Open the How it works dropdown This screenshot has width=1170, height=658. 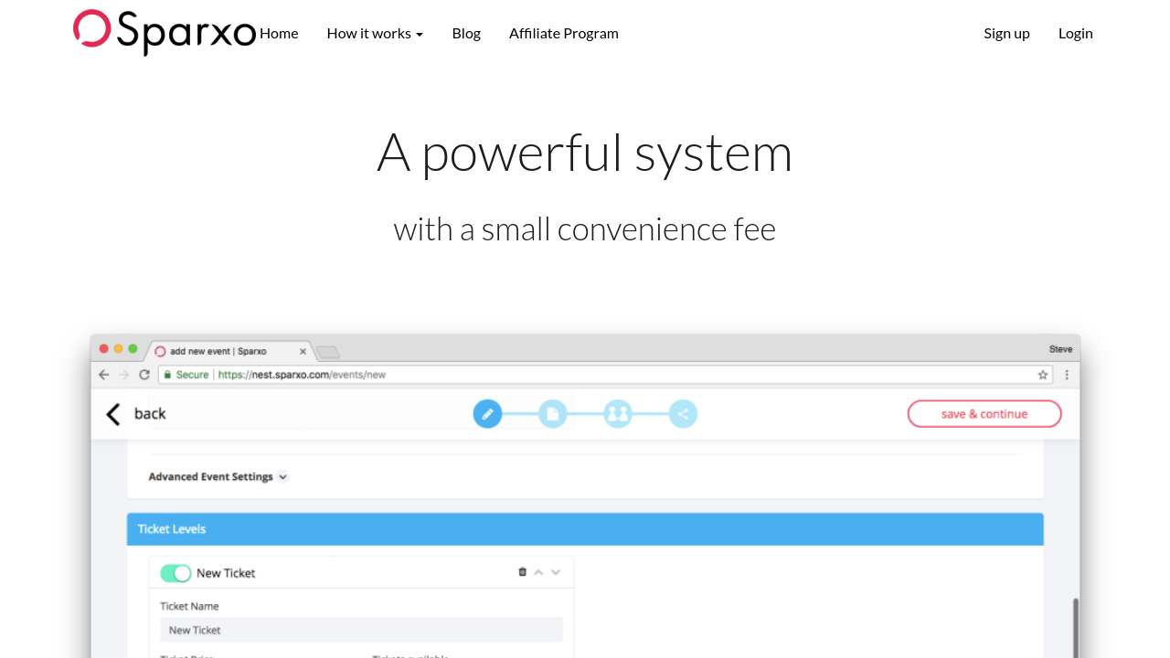[x=375, y=33]
